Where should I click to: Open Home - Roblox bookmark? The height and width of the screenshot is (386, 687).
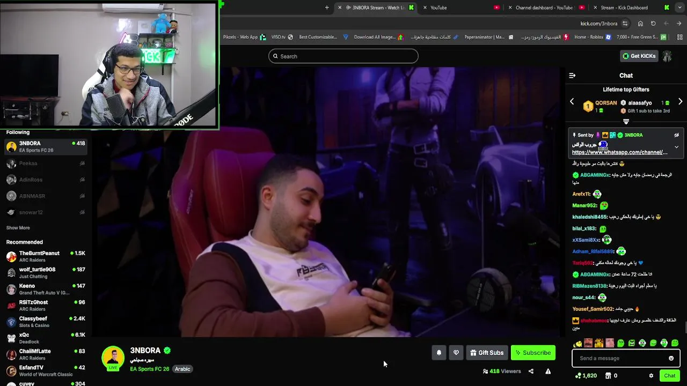(x=593, y=37)
